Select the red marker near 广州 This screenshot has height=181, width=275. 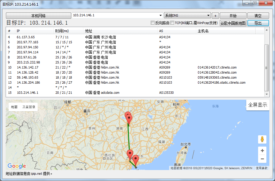130,153
